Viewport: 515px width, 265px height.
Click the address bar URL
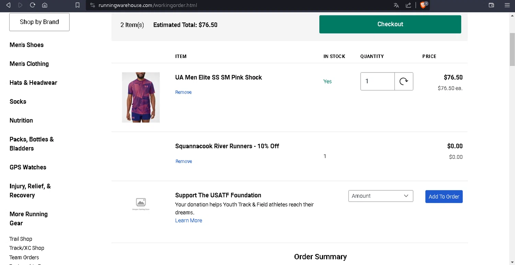tap(148, 5)
